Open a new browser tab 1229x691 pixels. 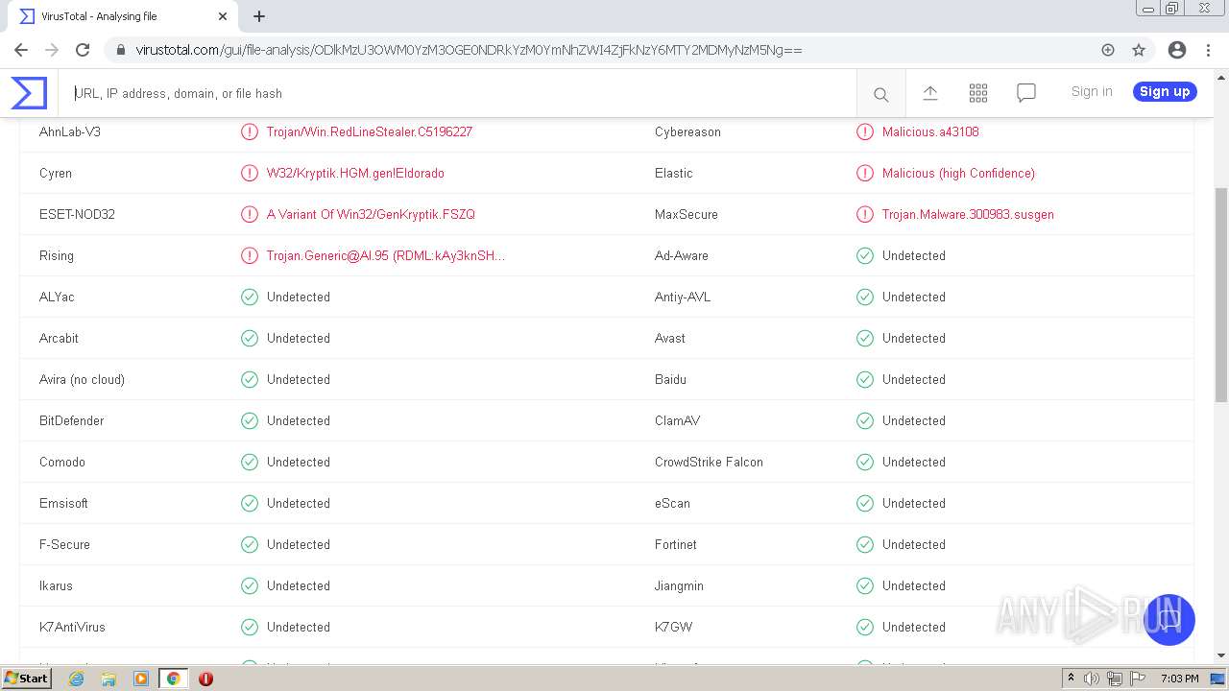pos(259,16)
